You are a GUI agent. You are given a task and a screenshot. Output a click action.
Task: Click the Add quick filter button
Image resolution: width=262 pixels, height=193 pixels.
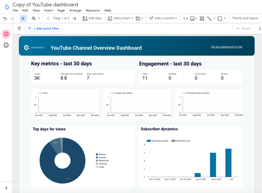44,28
